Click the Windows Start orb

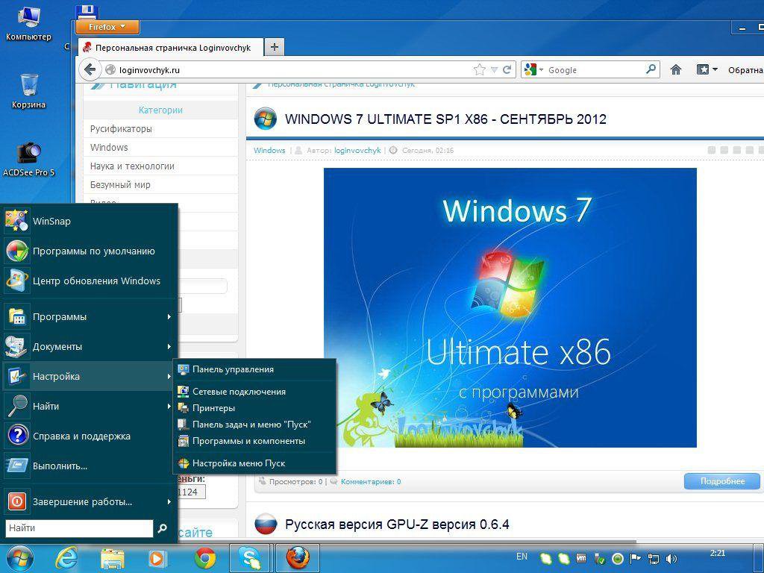19,557
